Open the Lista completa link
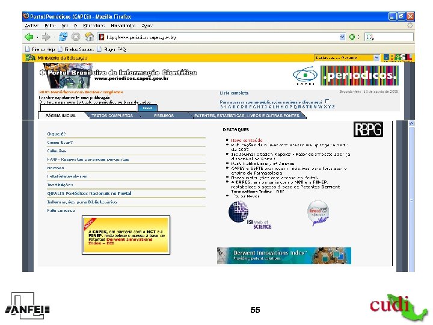The image size is (433, 325). (234, 93)
